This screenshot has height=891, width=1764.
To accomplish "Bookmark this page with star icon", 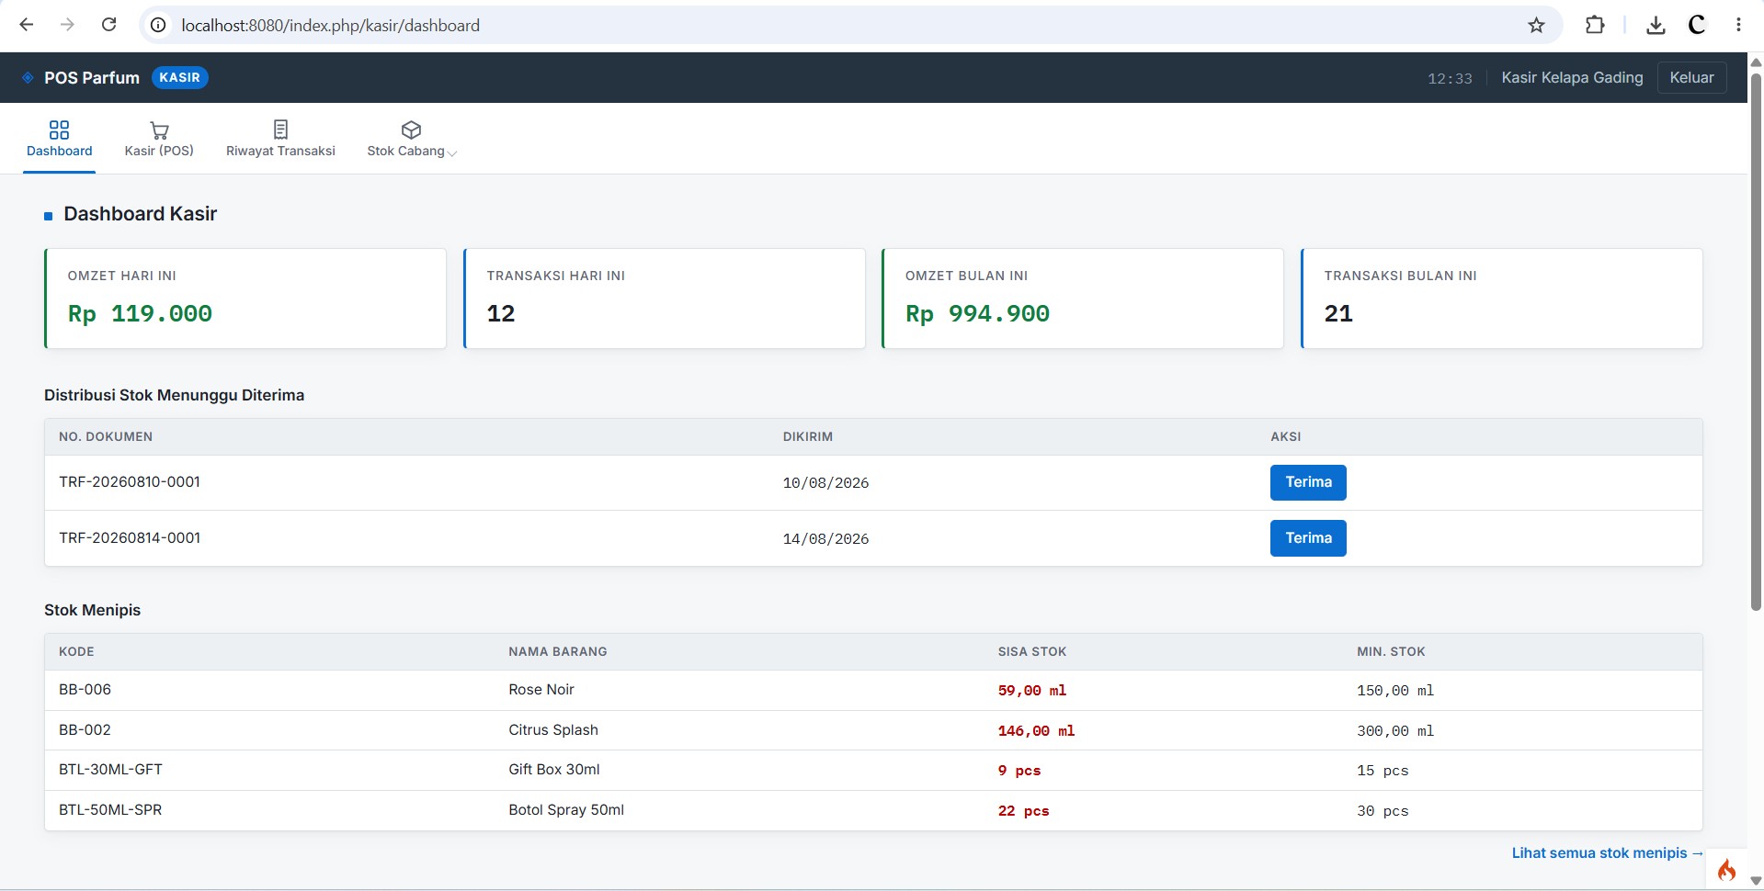I will 1536,25.
